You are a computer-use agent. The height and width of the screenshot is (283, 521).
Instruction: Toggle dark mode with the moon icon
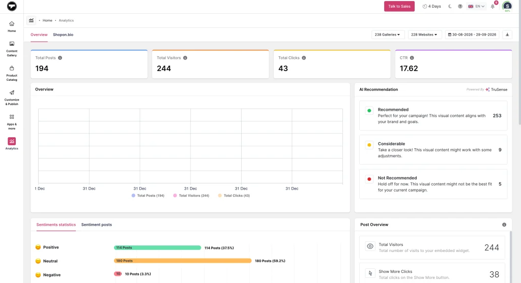(450, 6)
